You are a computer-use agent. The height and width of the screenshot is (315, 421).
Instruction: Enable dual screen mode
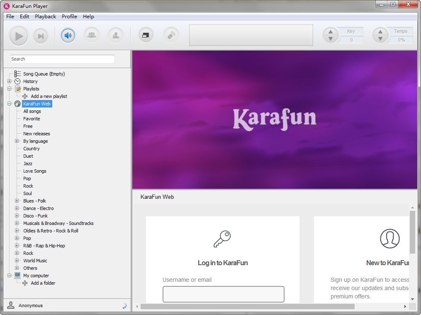point(145,35)
